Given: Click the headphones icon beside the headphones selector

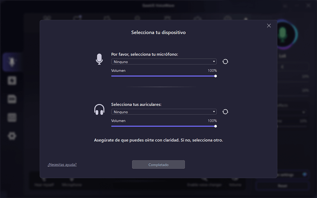Looking at the screenshot, I should [x=100, y=110].
